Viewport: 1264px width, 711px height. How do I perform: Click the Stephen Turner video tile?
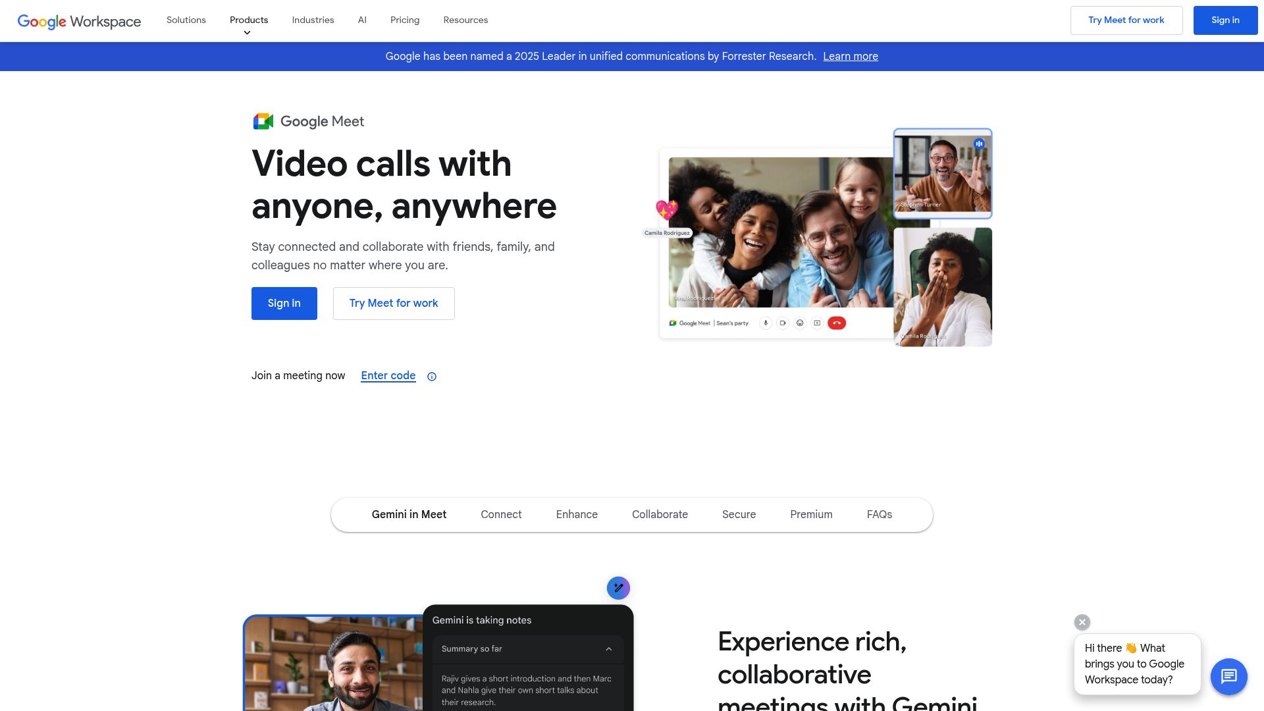(943, 174)
